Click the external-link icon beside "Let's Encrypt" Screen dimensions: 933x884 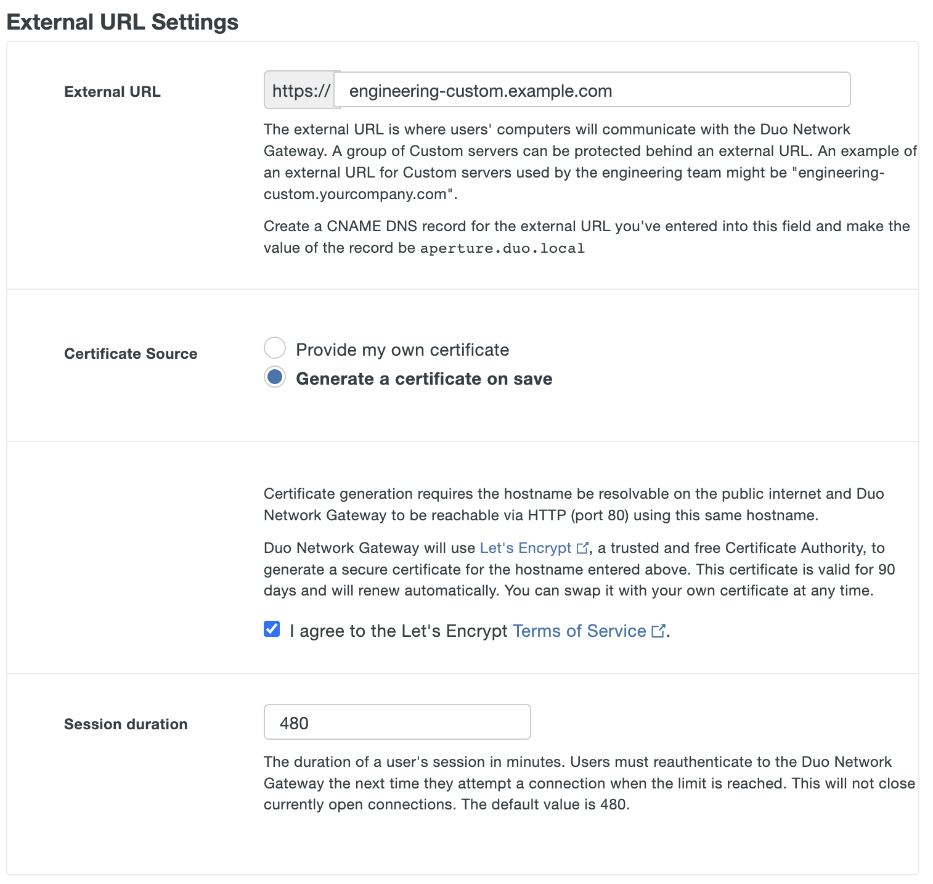[582, 547]
